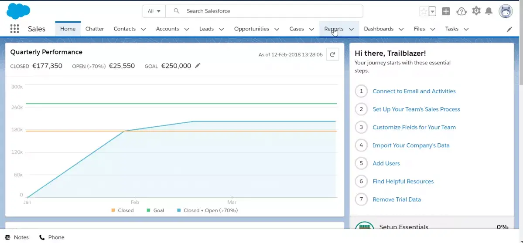The width and height of the screenshot is (523, 243).
Task: Click the step 4 circle
Action: [361, 145]
